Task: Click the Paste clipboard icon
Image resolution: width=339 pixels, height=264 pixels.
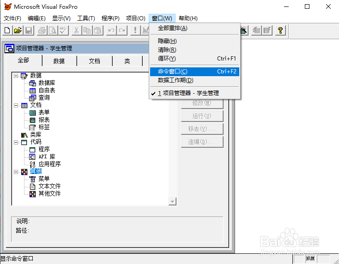Action: [x=98, y=30]
